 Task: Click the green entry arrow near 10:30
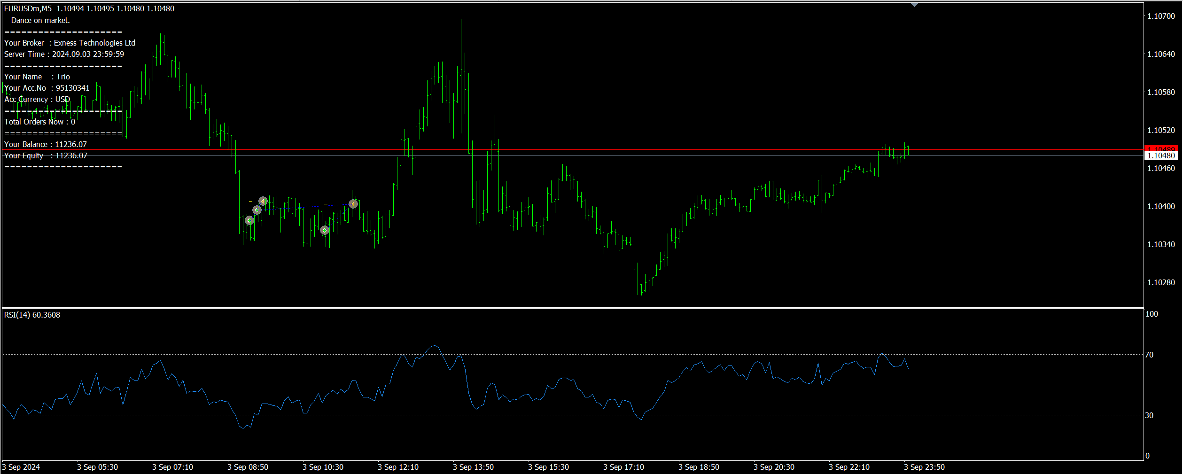point(325,230)
